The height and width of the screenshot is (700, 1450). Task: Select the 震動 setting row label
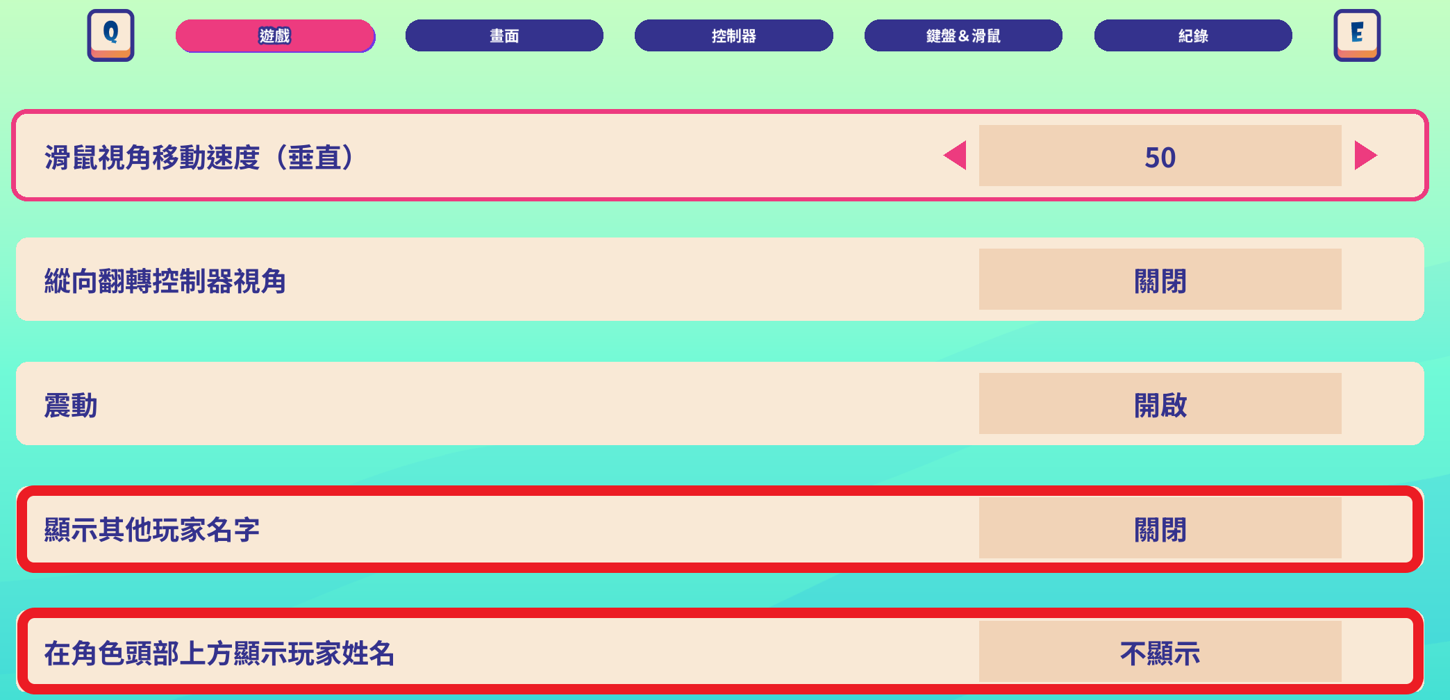point(71,406)
